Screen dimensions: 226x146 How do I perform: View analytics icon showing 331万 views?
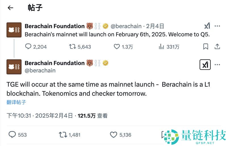(x=162, y=47)
